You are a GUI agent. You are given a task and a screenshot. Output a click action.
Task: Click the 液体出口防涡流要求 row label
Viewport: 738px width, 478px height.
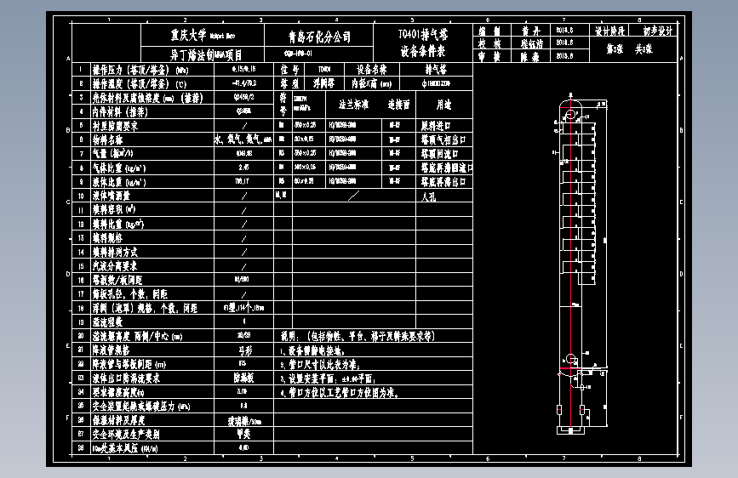tap(126, 378)
